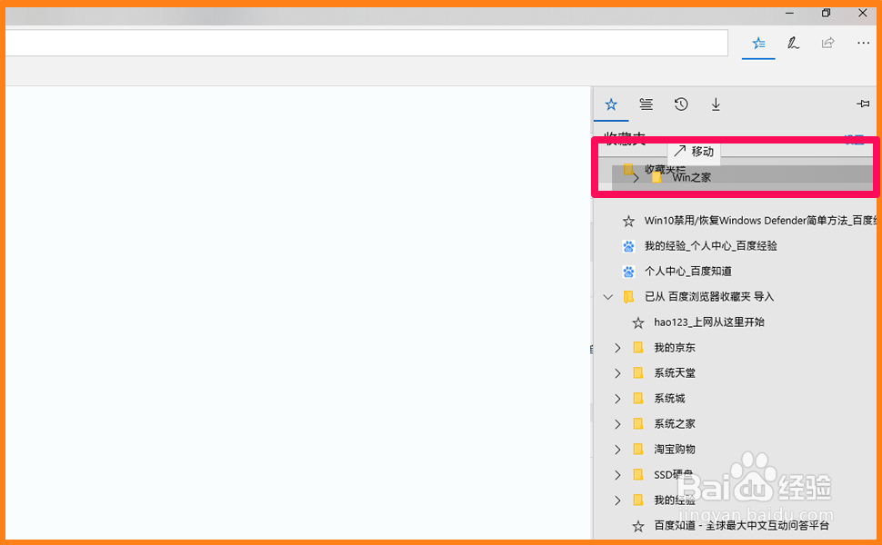882x545 pixels.
Task: Select the 我的京东 folder
Action: pyautogui.click(x=675, y=348)
